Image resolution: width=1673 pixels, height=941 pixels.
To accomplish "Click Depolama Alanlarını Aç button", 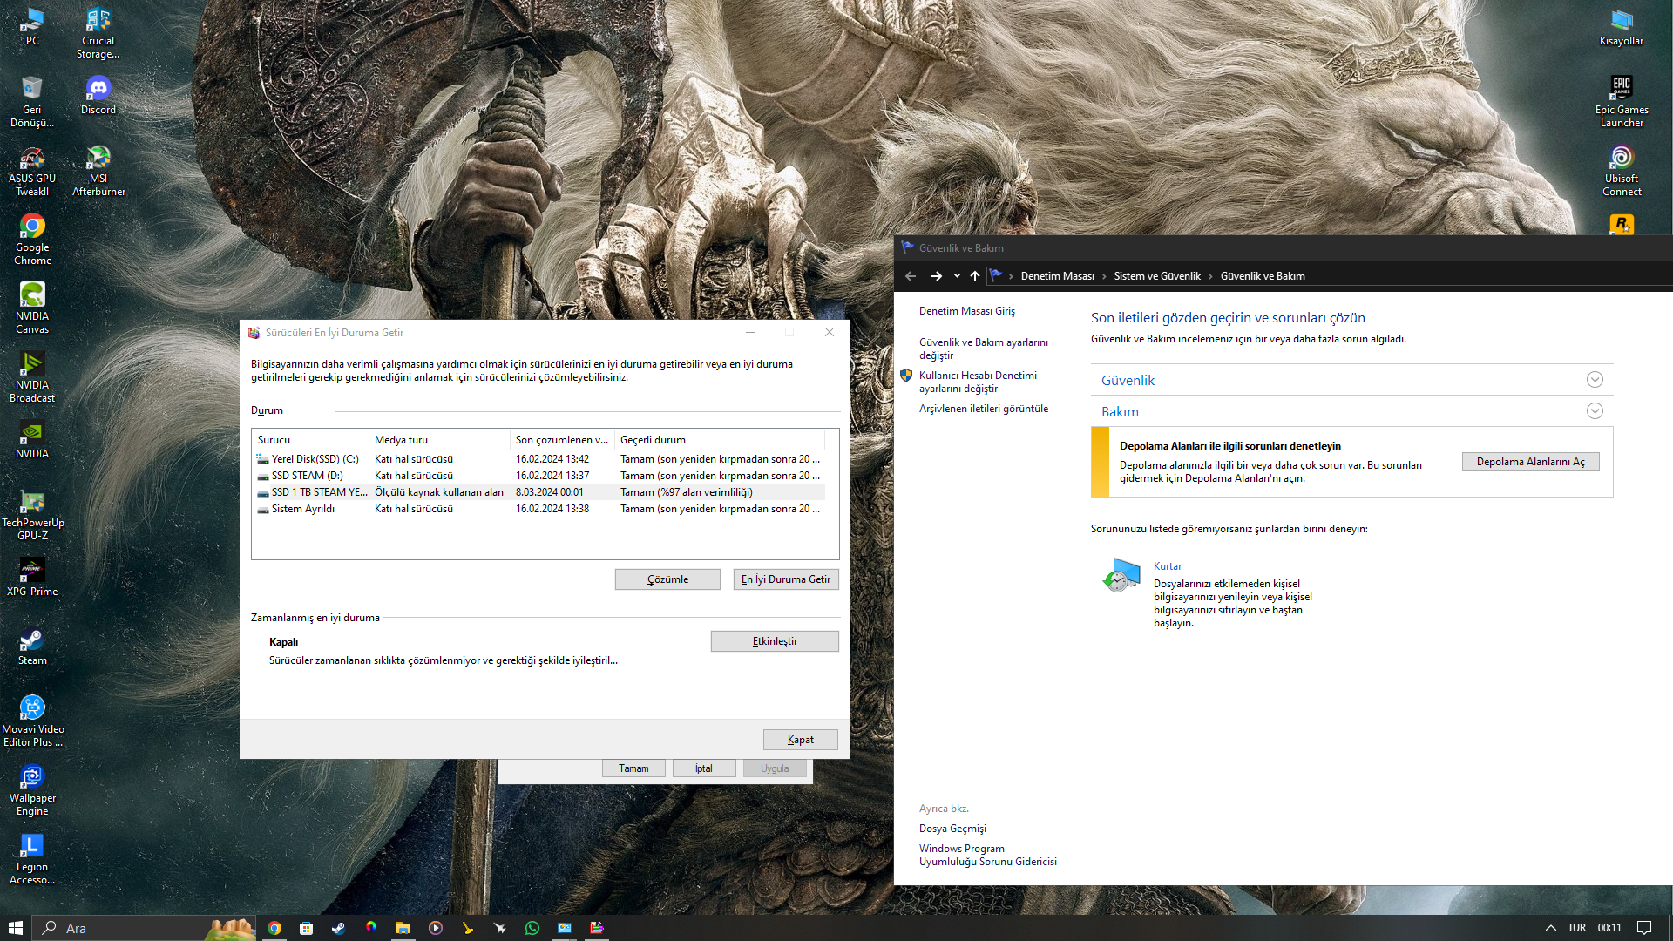I will point(1528,461).
